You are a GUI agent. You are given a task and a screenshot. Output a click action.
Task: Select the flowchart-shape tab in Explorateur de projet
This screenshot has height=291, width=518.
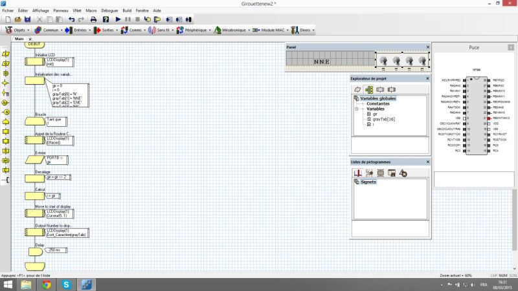coord(357,89)
